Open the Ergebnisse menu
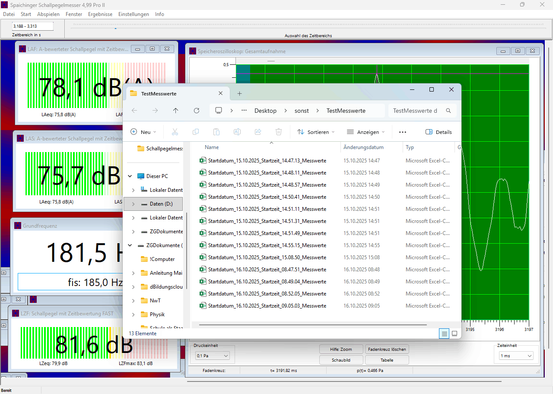 tap(100, 14)
